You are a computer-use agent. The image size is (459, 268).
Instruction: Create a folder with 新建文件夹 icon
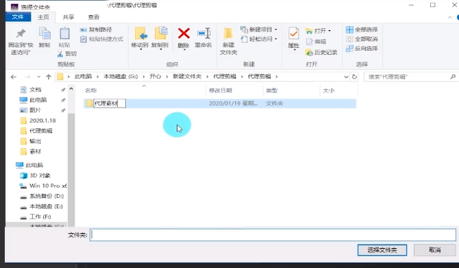tap(228, 34)
